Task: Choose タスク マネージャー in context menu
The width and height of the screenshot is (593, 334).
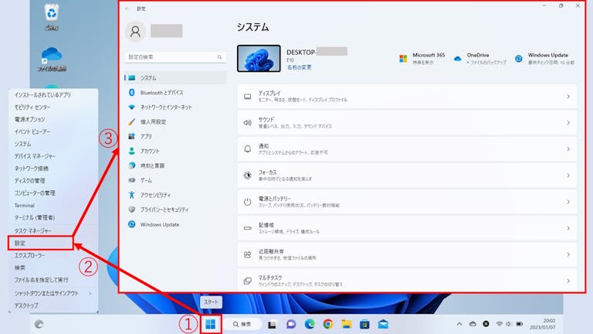Action: pos(53,230)
